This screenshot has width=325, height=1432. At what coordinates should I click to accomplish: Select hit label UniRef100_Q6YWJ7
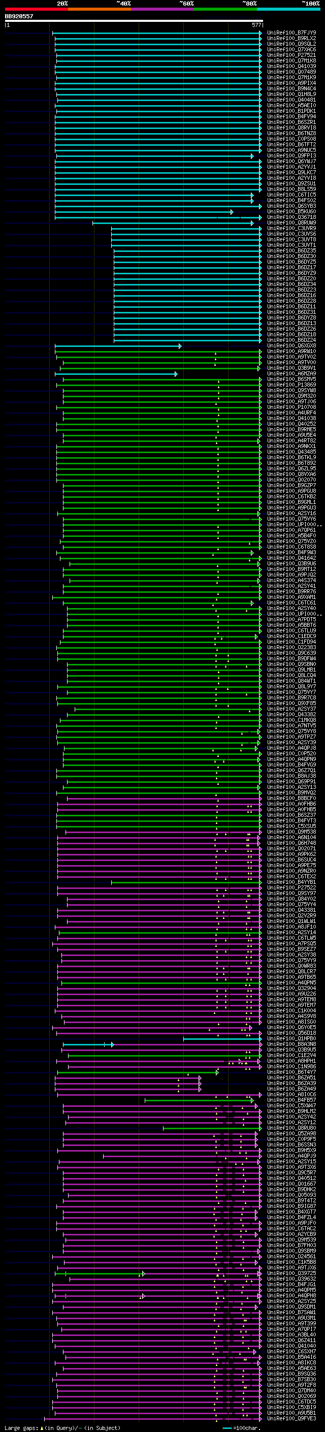click(x=291, y=161)
